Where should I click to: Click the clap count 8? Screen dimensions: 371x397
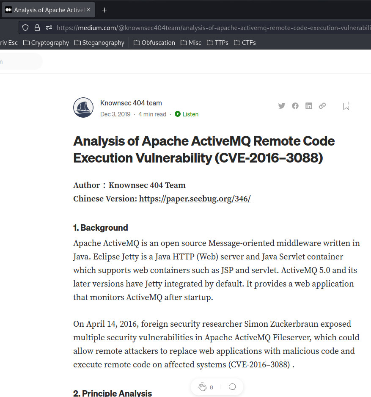212,387
